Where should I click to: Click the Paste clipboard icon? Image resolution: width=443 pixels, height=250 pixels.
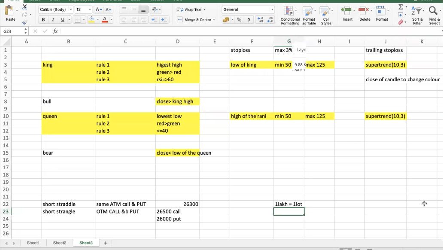[x=11, y=13]
